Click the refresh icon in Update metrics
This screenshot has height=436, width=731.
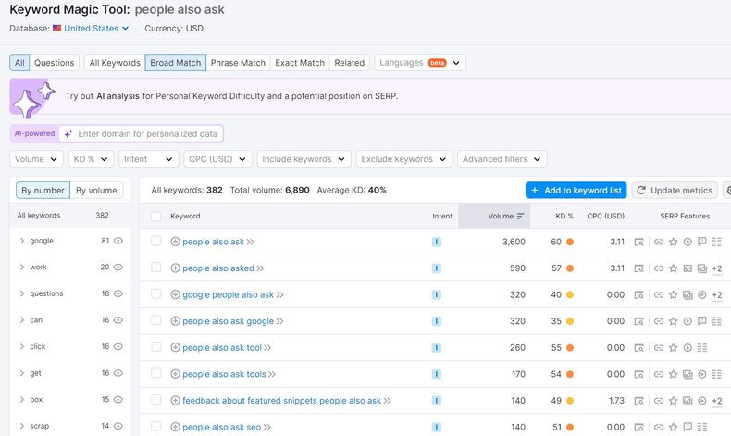[641, 191]
